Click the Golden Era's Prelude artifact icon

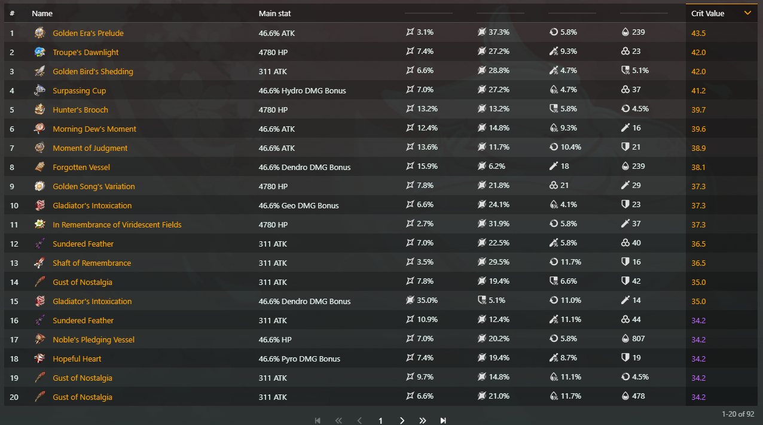(x=39, y=33)
